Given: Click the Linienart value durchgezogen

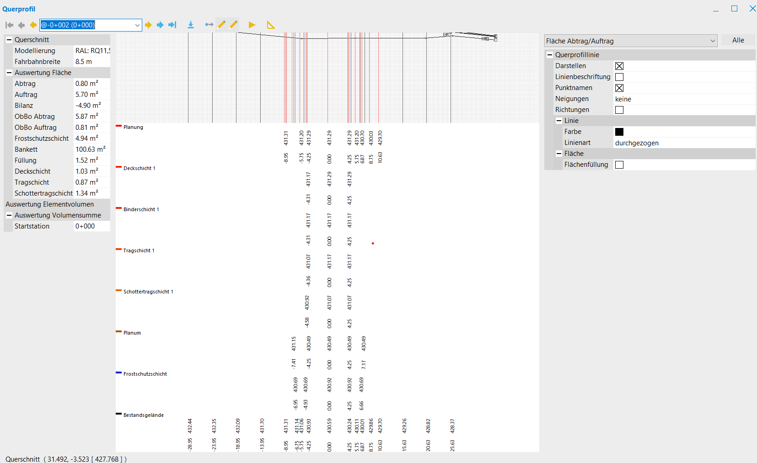Looking at the screenshot, I should pyautogui.click(x=637, y=143).
